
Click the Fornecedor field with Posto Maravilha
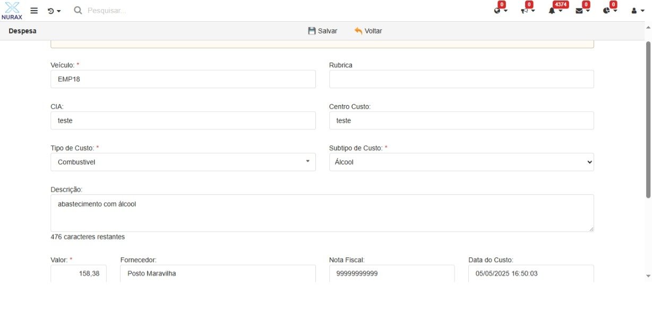click(218, 274)
